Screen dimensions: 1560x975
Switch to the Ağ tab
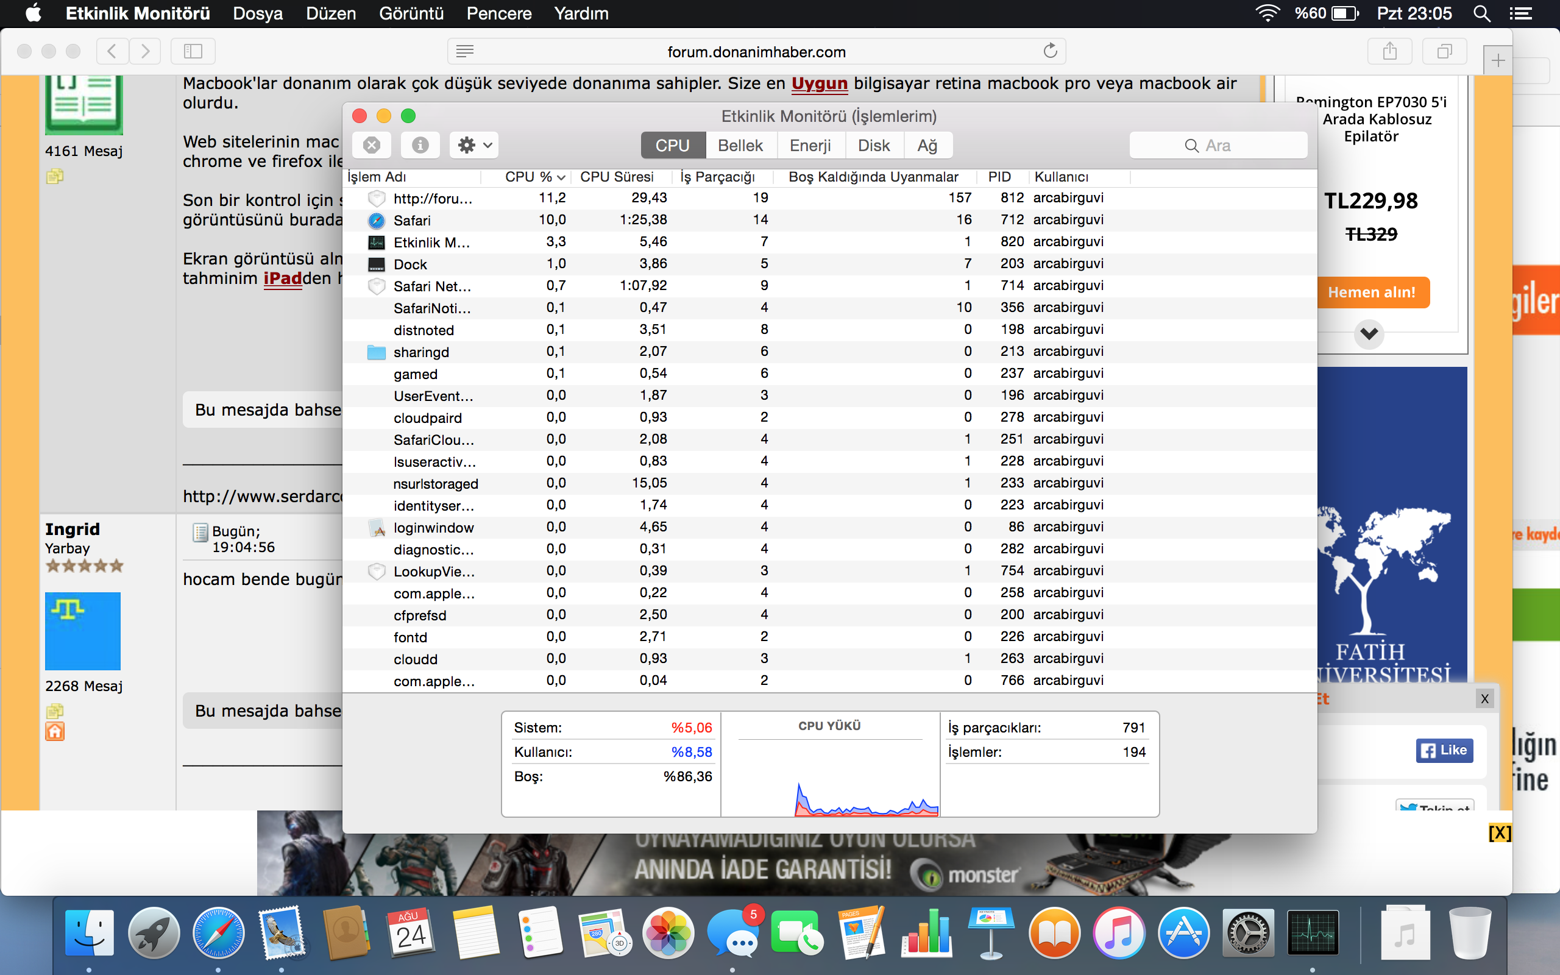(927, 145)
